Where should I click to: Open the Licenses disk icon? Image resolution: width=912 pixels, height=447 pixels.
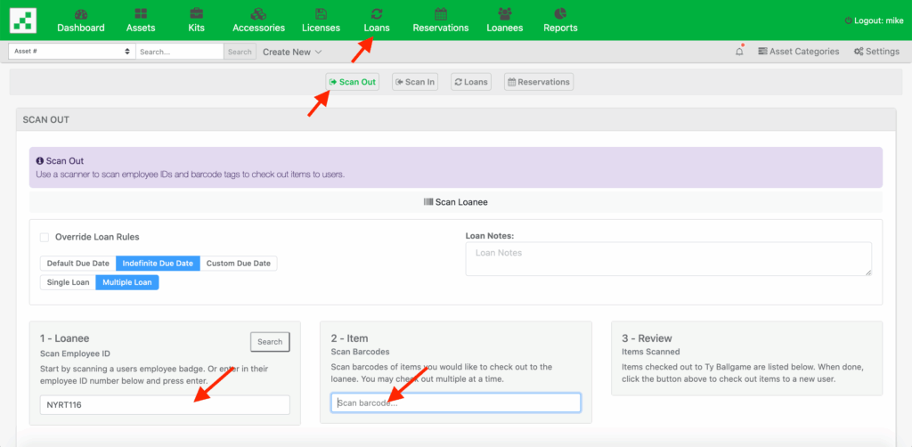[x=321, y=14]
